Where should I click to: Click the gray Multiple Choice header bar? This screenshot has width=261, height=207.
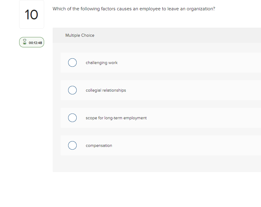point(152,35)
